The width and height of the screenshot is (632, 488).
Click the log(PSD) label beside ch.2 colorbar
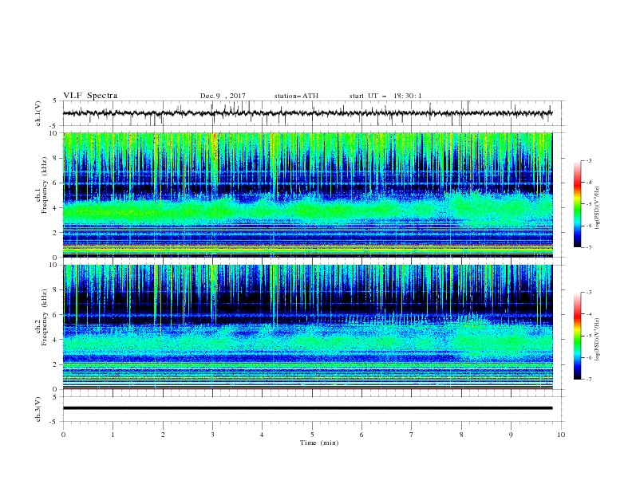[598, 339]
